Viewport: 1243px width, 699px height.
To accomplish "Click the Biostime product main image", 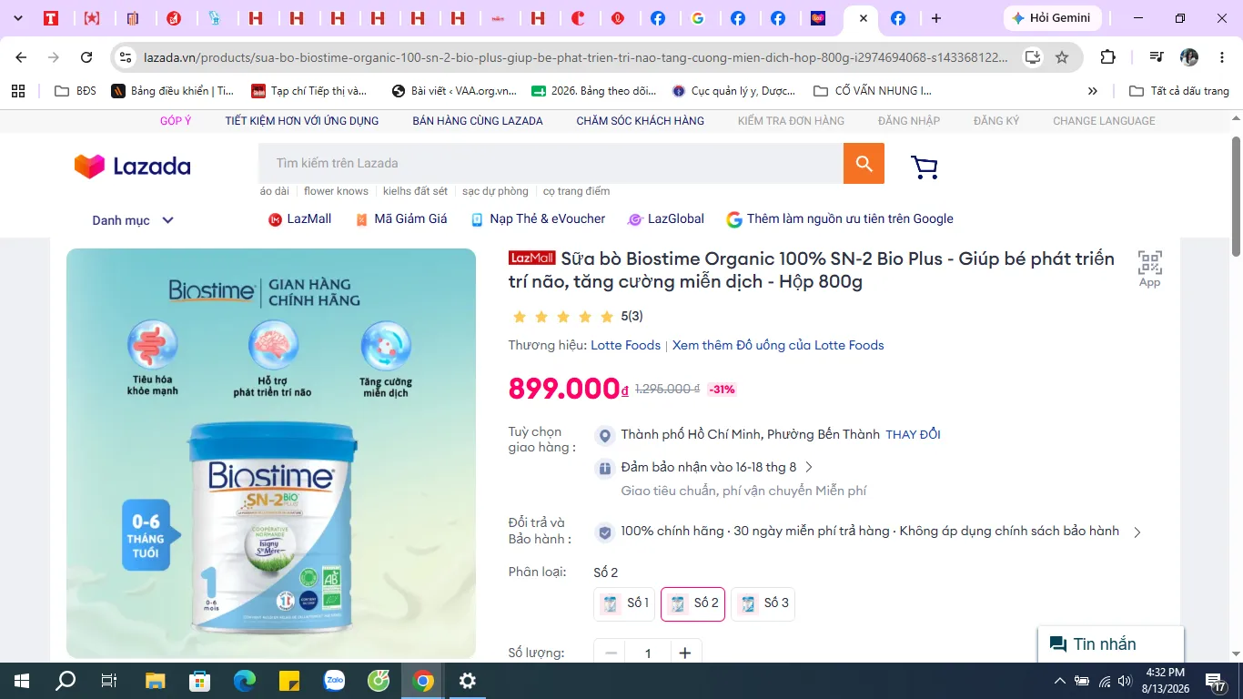I will pyautogui.click(x=271, y=453).
